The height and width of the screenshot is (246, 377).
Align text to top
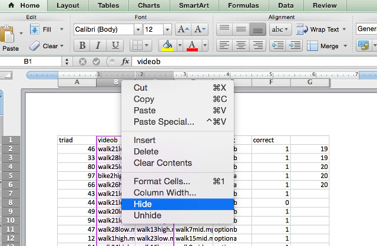pos(224,29)
